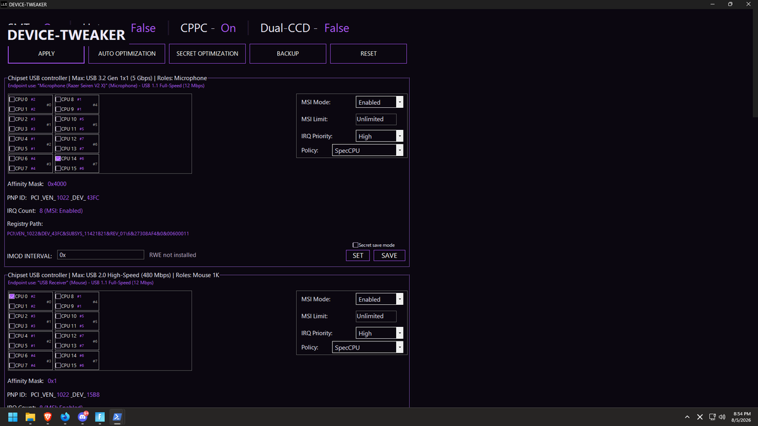Click the USB Receiver endpoint use line

(80, 283)
